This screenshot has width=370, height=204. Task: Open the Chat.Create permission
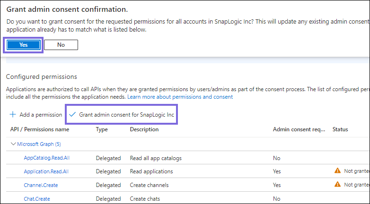(x=37, y=199)
